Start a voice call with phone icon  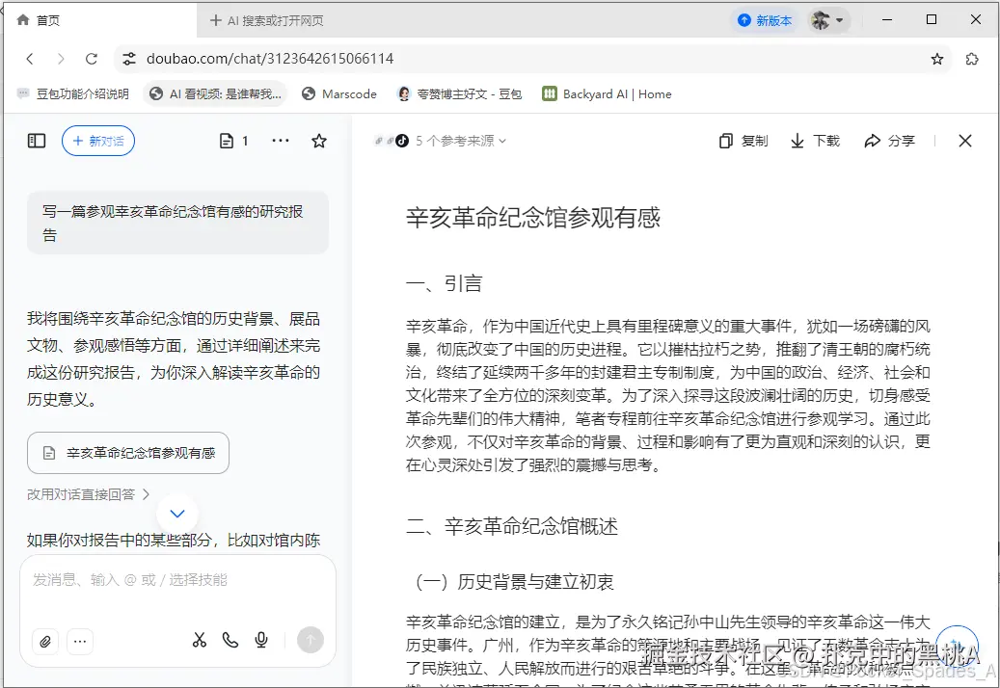pyautogui.click(x=230, y=640)
